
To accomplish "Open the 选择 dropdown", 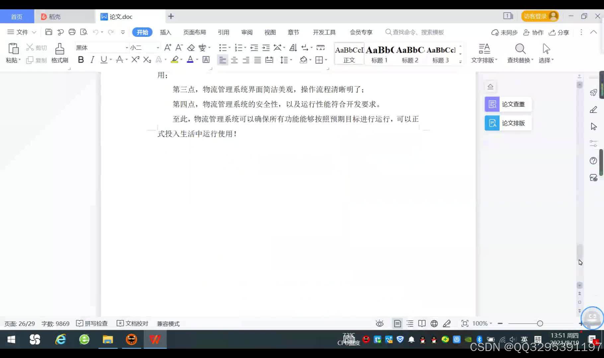I will pos(546,60).
